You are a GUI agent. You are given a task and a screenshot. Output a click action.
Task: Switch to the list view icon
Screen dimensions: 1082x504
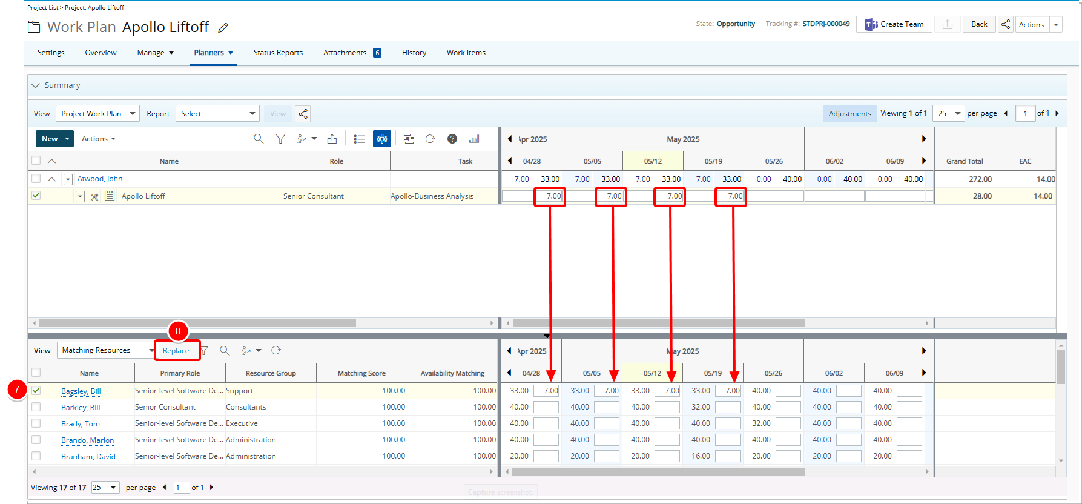pos(360,139)
